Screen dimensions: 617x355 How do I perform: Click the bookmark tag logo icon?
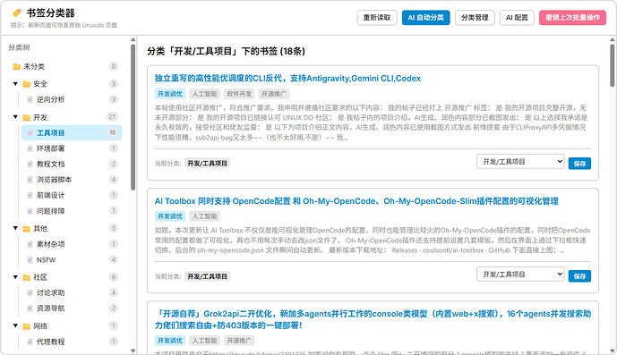[x=17, y=13]
